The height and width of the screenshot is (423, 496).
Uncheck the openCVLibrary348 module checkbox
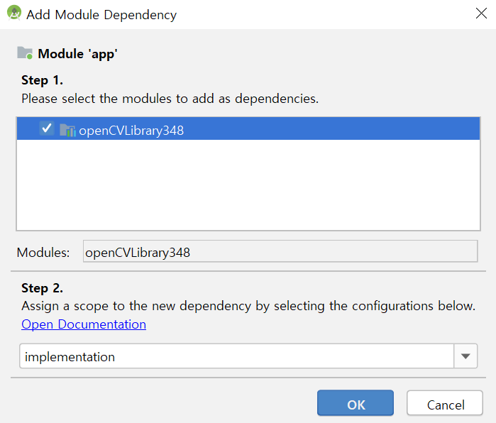pyautogui.click(x=47, y=128)
